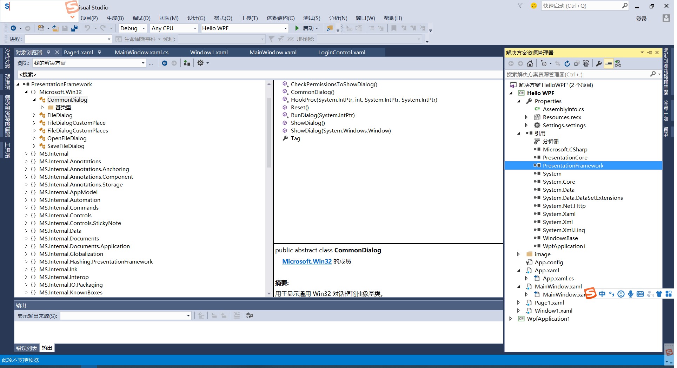Toggle Show All Files in Solution Explorer
The image size is (677, 368).
[586, 63]
